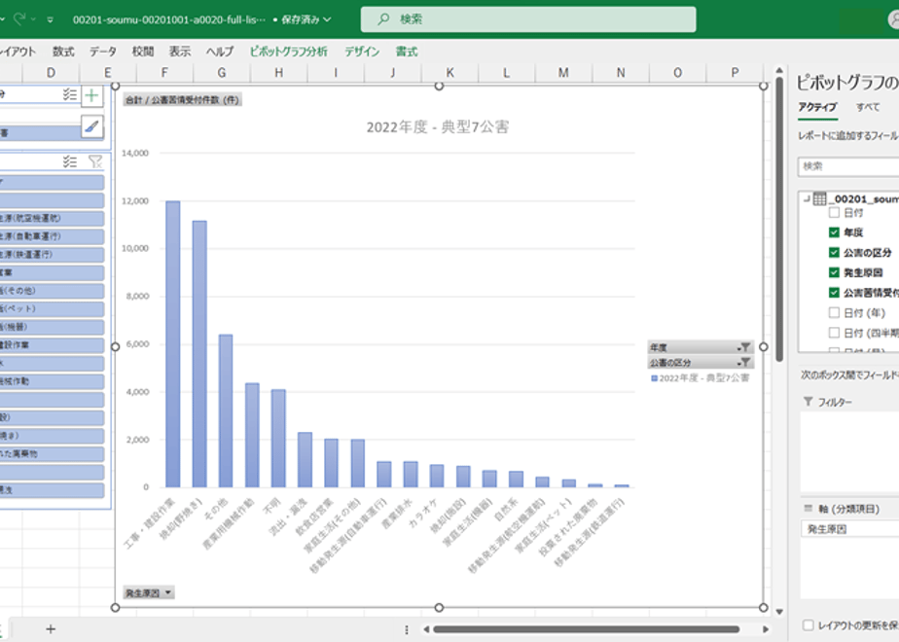The image size is (899, 642).
Task: Click the horizontal scrollbar left arrow
Action: (426, 629)
